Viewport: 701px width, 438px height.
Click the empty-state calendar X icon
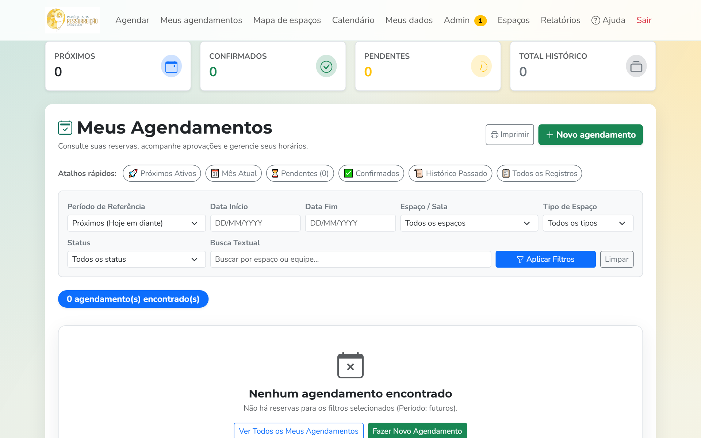[x=350, y=365]
